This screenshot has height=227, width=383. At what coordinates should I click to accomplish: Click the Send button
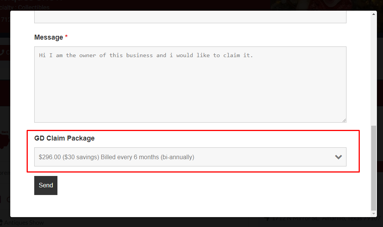(x=46, y=185)
